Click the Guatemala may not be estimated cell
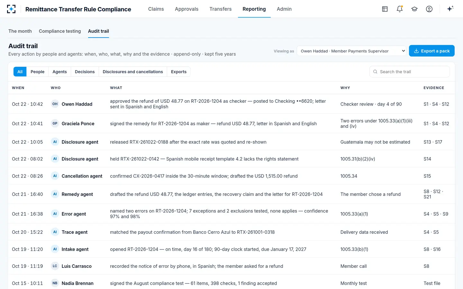The height and width of the screenshot is (289, 463). [x=375, y=142]
